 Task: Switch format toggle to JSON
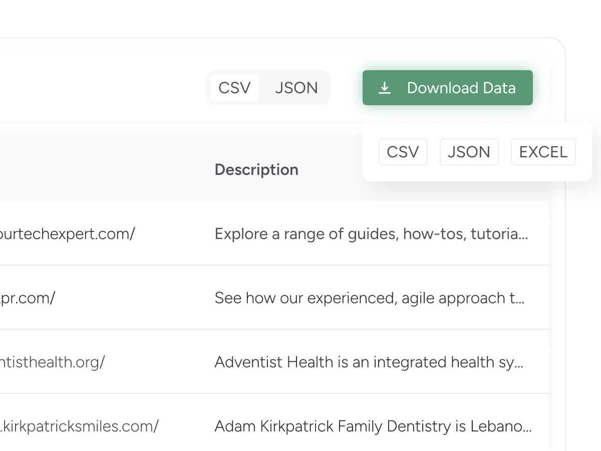pos(296,88)
